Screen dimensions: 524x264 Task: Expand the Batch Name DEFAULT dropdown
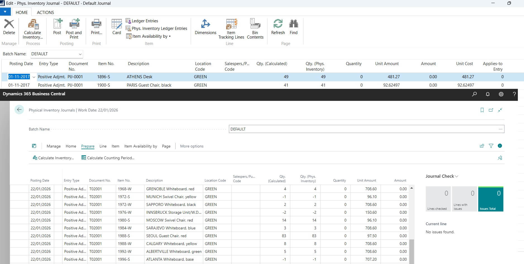(80, 54)
